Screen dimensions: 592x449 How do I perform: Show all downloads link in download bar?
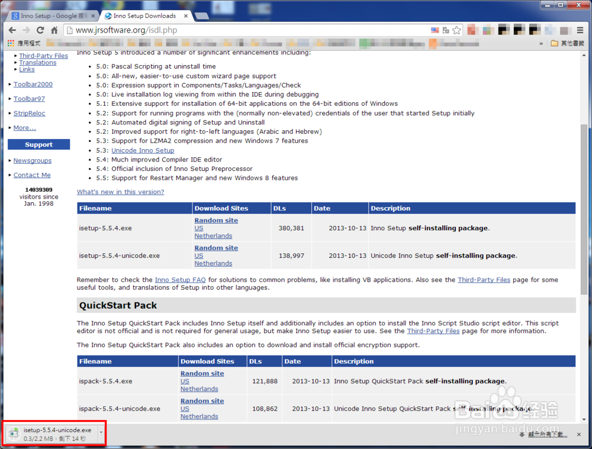(548, 435)
